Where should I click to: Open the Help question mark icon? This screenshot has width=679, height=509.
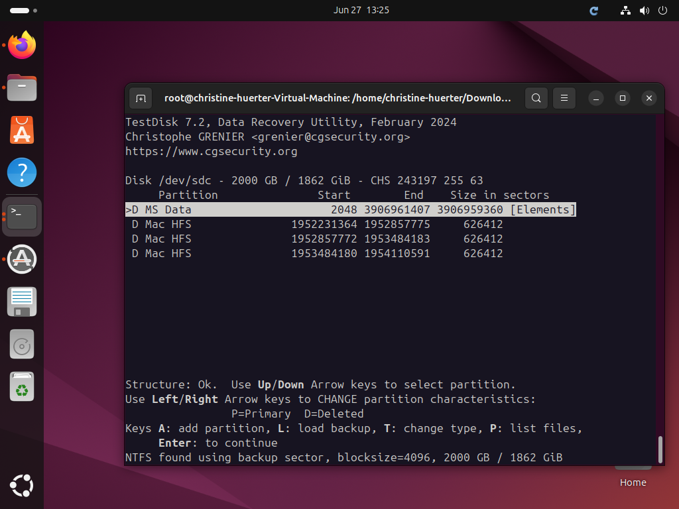click(22, 172)
